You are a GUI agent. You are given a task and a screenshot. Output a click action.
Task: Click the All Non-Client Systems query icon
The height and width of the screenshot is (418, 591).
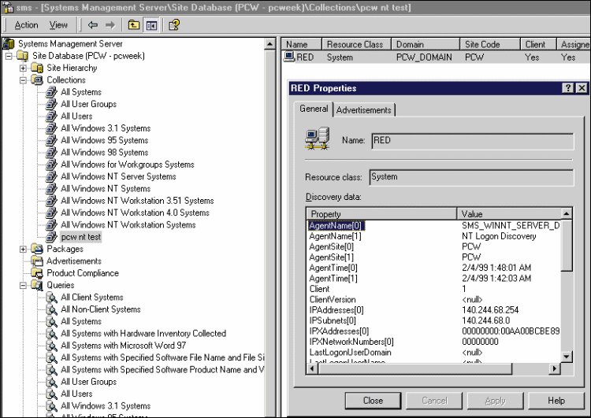click(x=51, y=309)
